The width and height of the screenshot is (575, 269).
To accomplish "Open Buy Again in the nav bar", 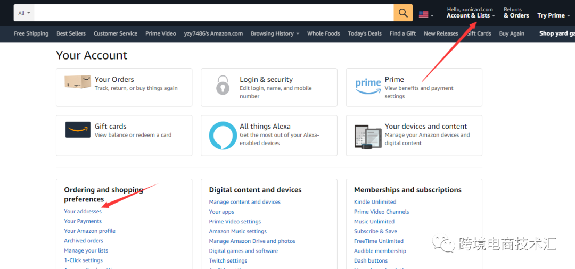I will pyautogui.click(x=512, y=33).
